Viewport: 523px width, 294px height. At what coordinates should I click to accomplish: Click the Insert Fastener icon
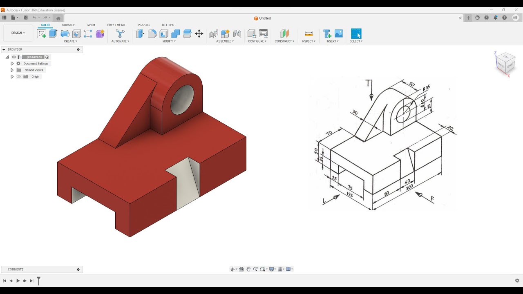[327, 34]
